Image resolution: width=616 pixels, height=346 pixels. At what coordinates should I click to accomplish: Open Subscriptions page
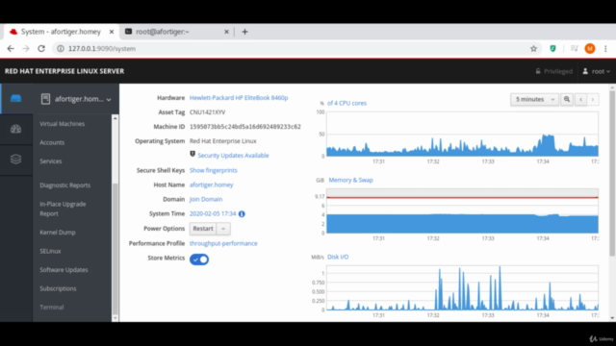[x=58, y=288]
